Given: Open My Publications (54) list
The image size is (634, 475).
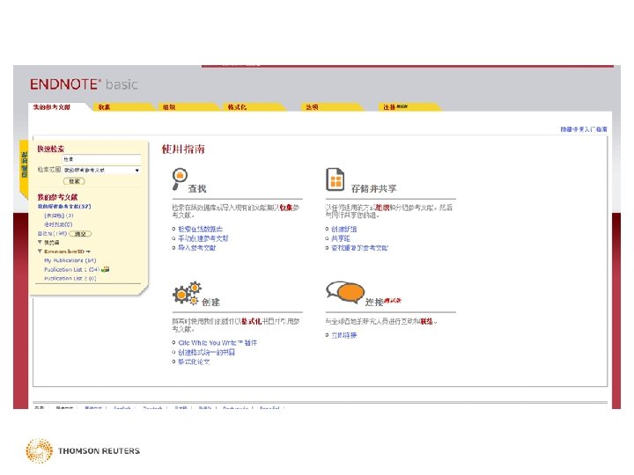Looking at the screenshot, I should coord(70,260).
